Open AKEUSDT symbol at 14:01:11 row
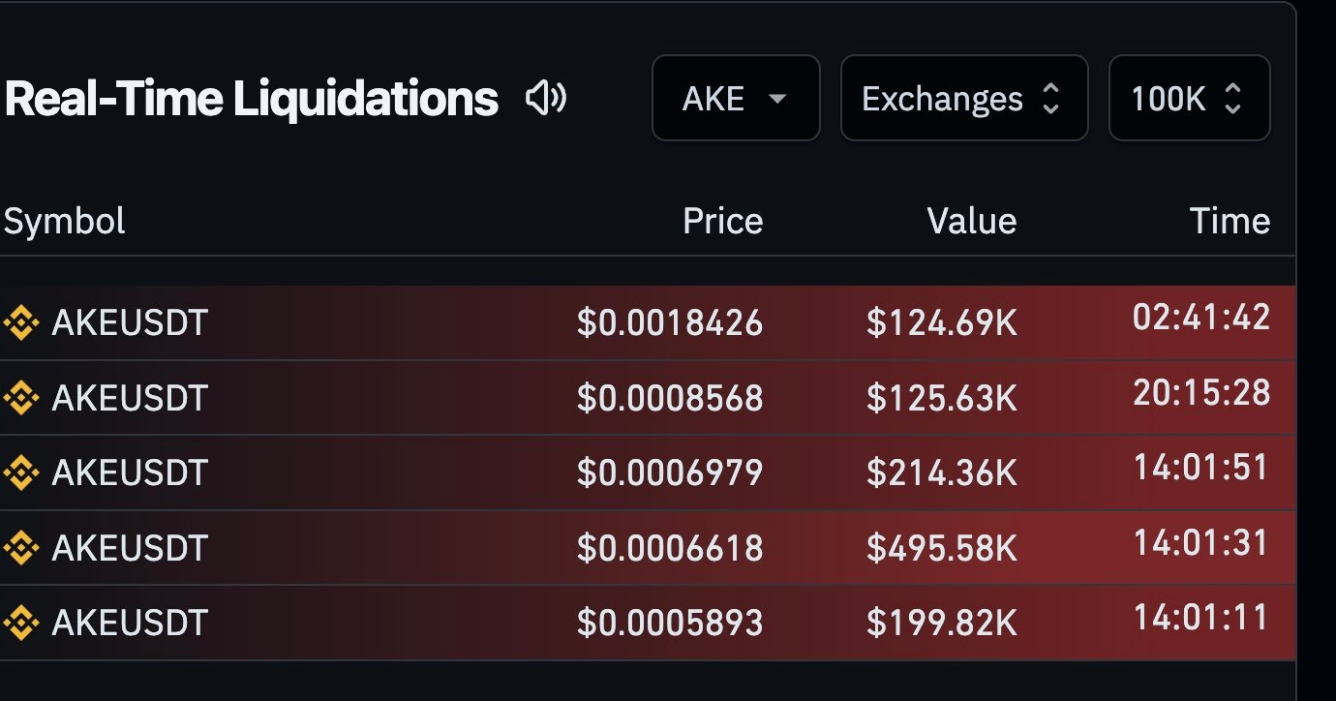1336x701 pixels. click(130, 623)
